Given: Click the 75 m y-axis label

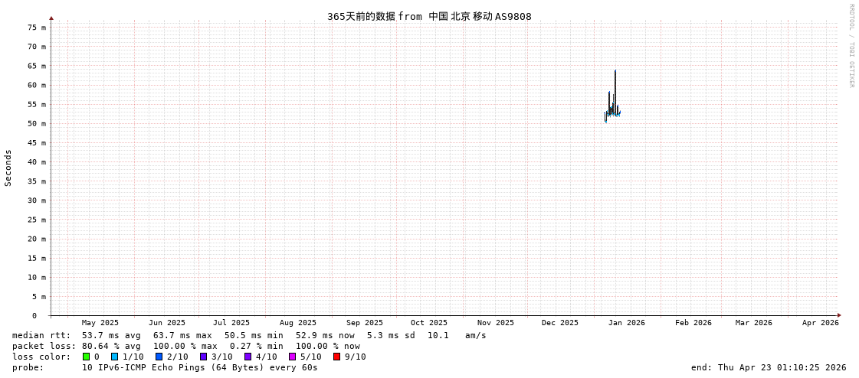Looking at the screenshot, I should point(37,28).
